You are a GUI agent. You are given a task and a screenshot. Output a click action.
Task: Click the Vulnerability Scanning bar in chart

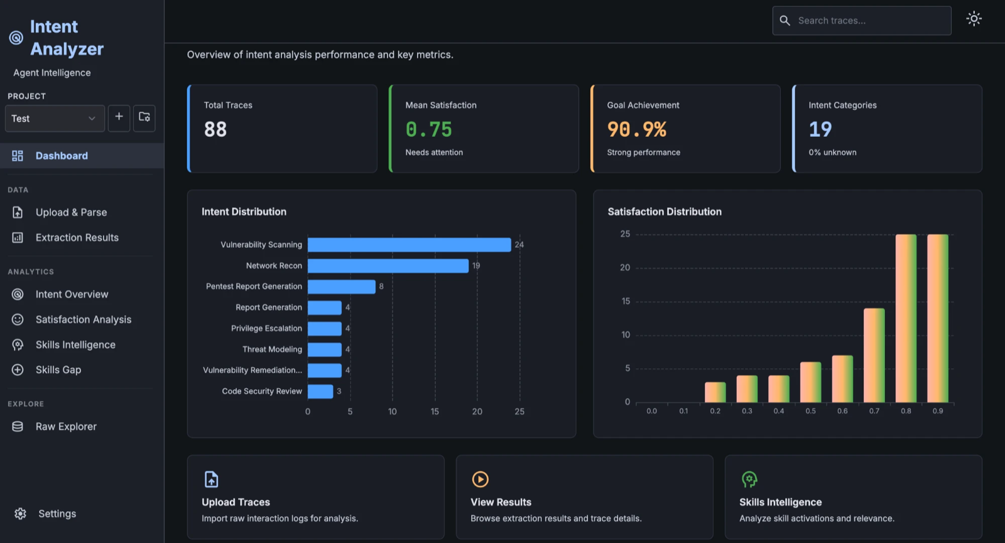[x=409, y=245]
